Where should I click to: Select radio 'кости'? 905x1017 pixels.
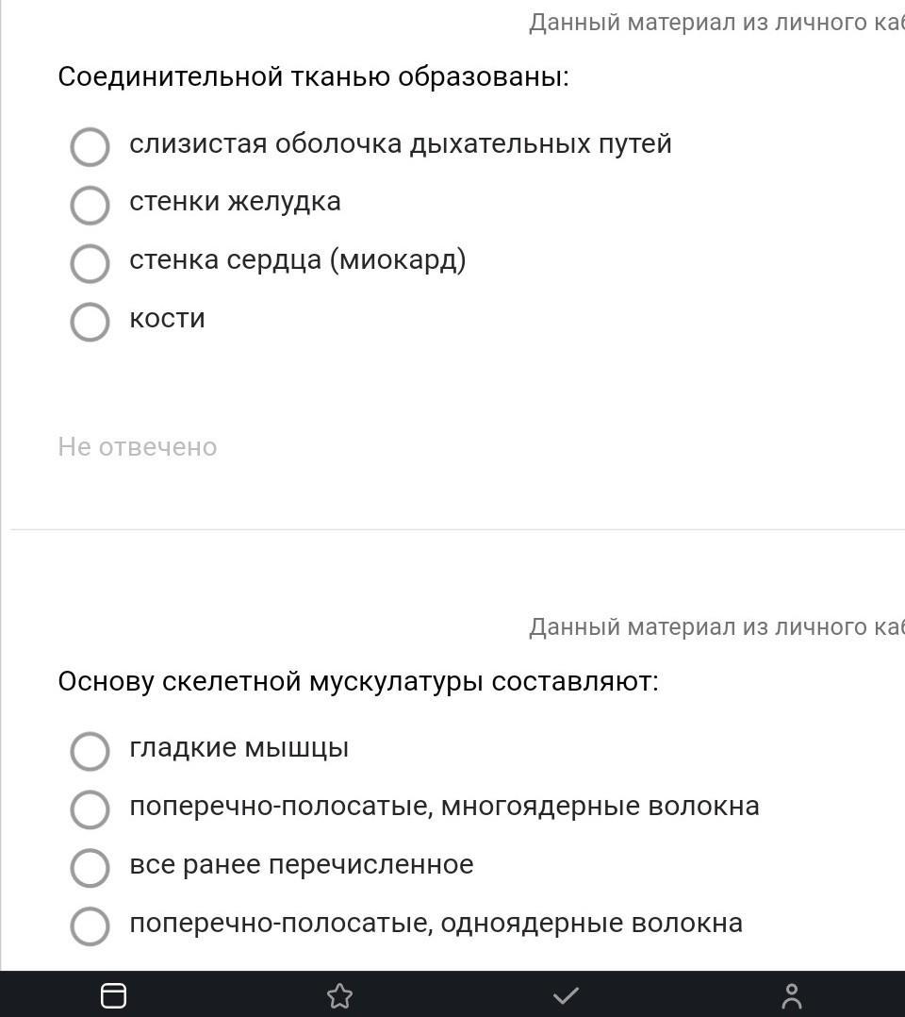pyautogui.click(x=90, y=322)
